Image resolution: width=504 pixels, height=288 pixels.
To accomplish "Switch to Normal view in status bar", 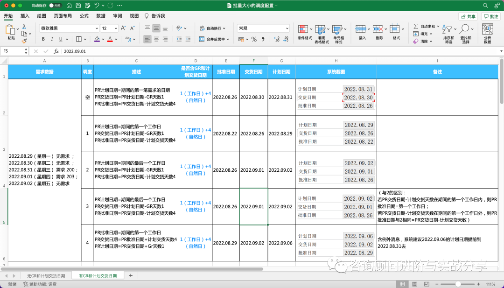I will point(402,284).
